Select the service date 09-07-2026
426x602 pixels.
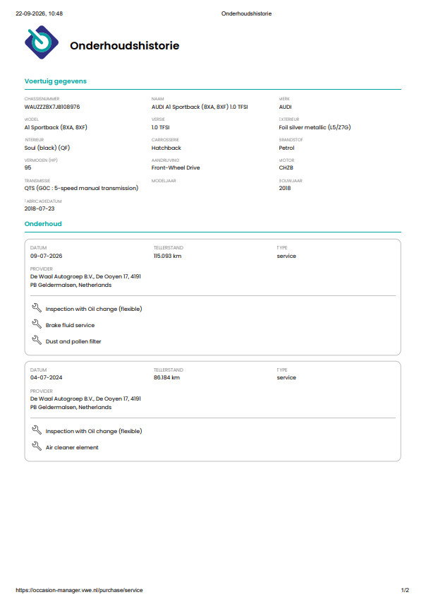46,256
